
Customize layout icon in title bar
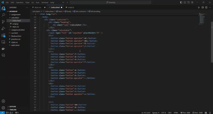192,3
